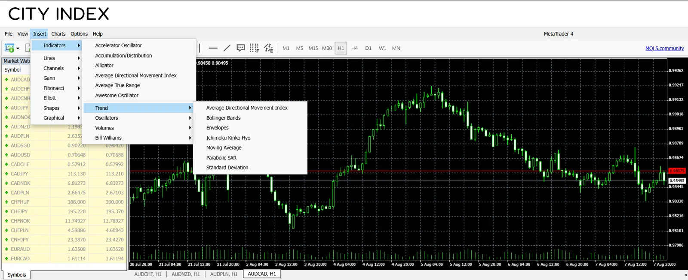
Task: Switch to the W1 timeframe
Action: pyautogui.click(x=382, y=48)
